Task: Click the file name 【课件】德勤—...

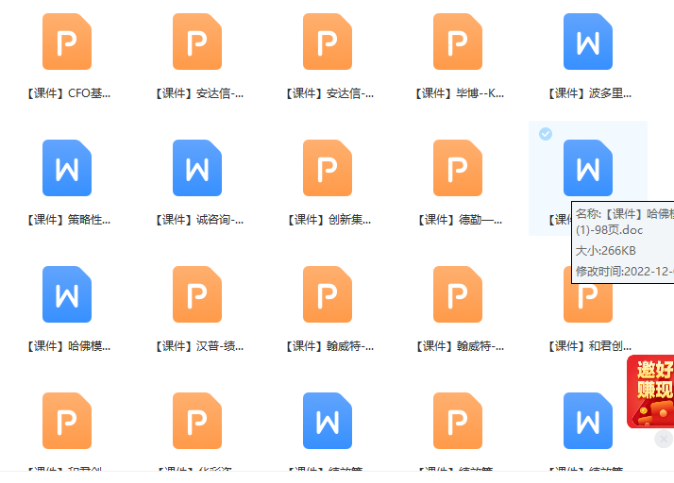Action: click(460, 220)
